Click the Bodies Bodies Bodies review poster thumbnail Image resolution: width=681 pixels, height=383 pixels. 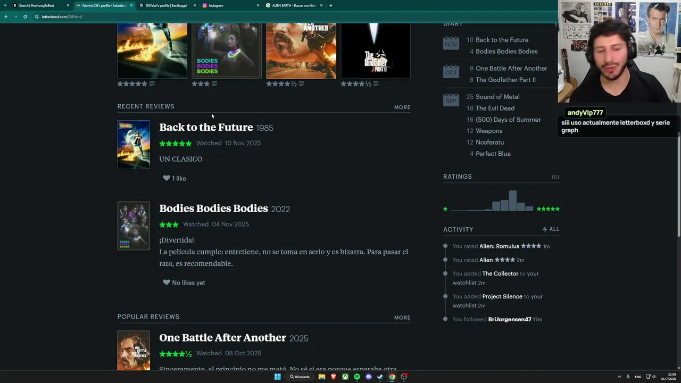(134, 226)
